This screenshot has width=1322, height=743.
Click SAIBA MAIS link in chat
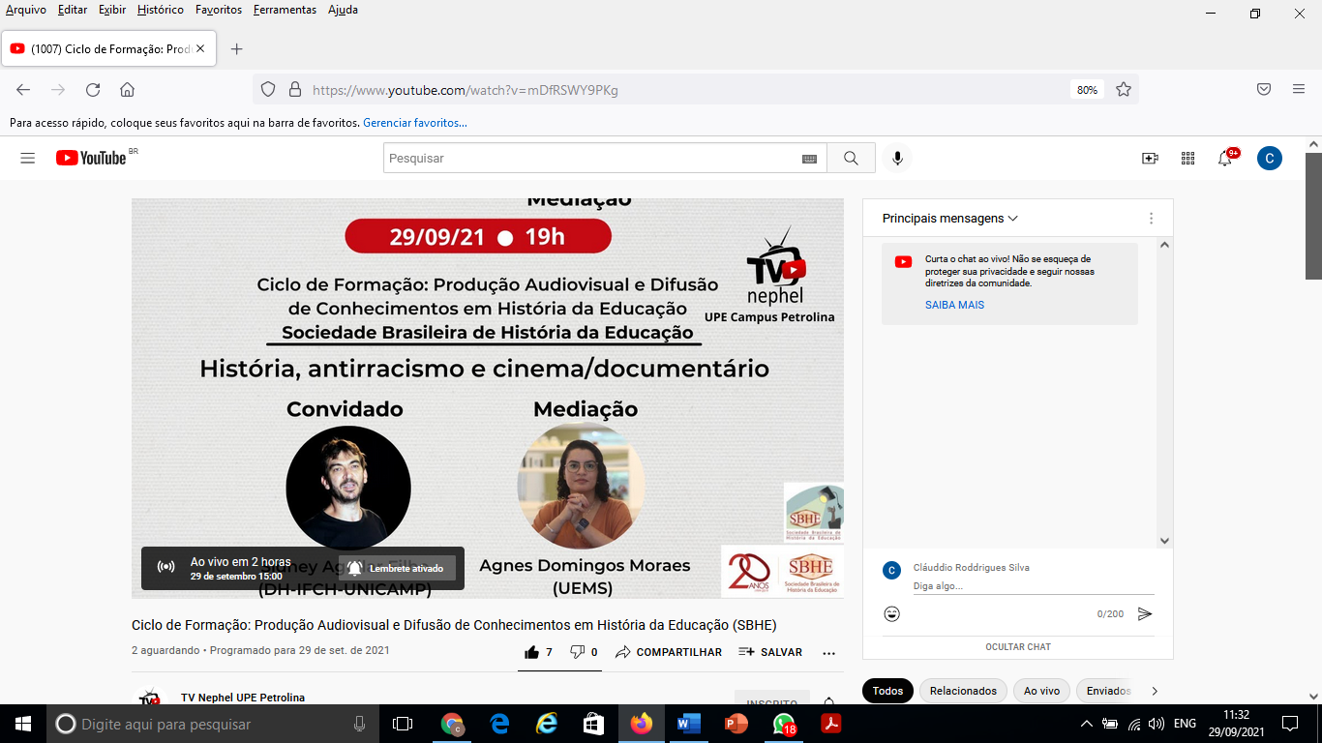tap(954, 305)
